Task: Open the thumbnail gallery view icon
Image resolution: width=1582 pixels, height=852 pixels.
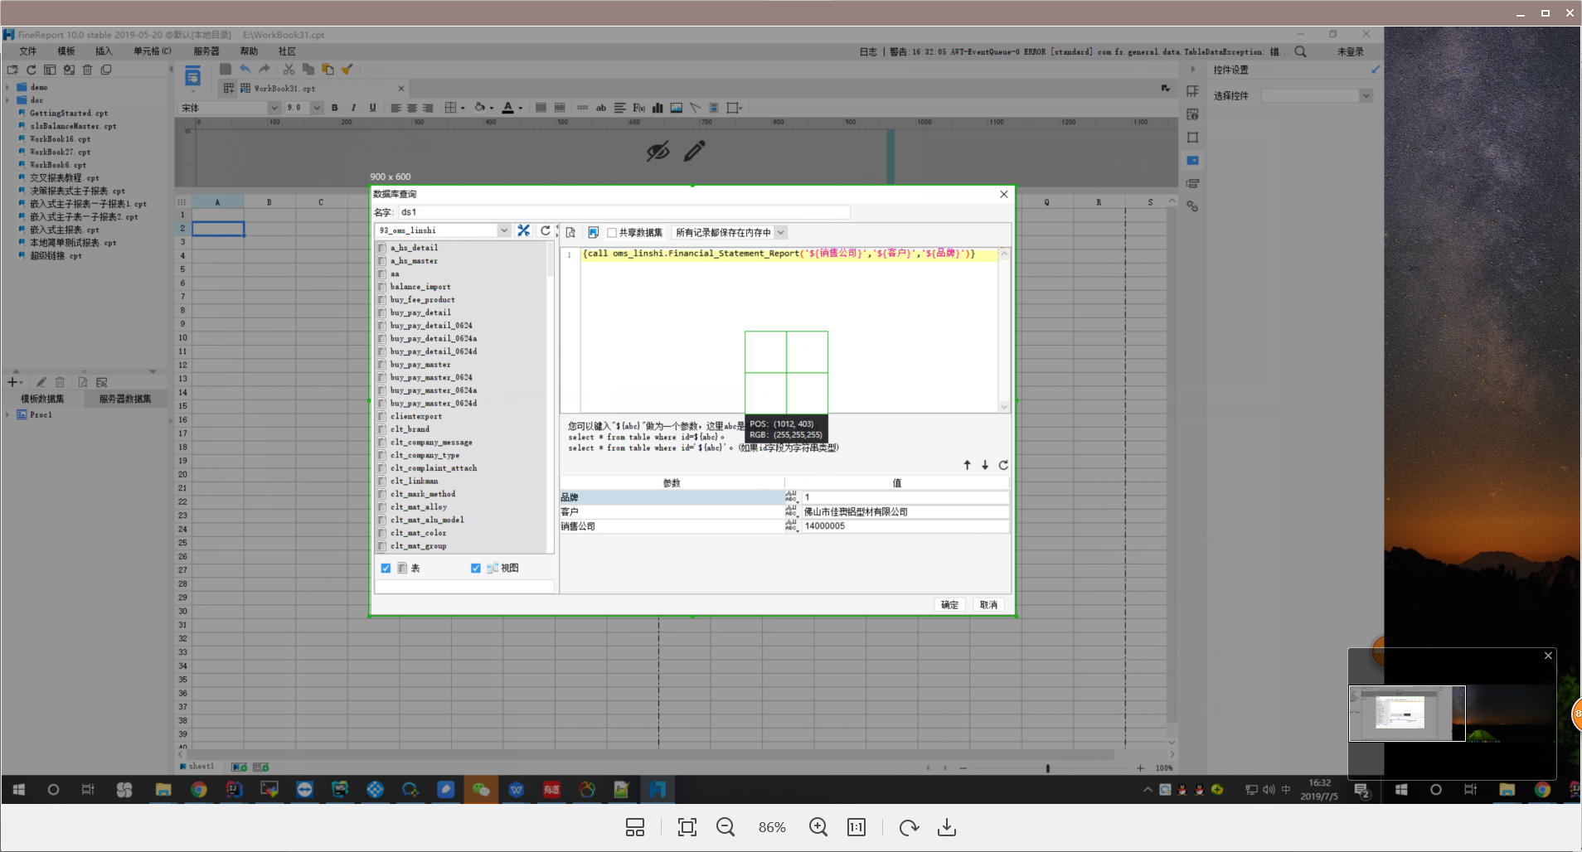Action: pos(635,827)
